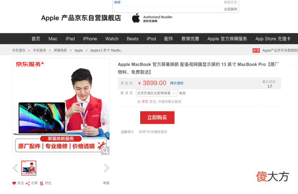Click the 支持7天无理由退货 notice text
The height and width of the screenshot is (194, 298).
pos(153,132)
